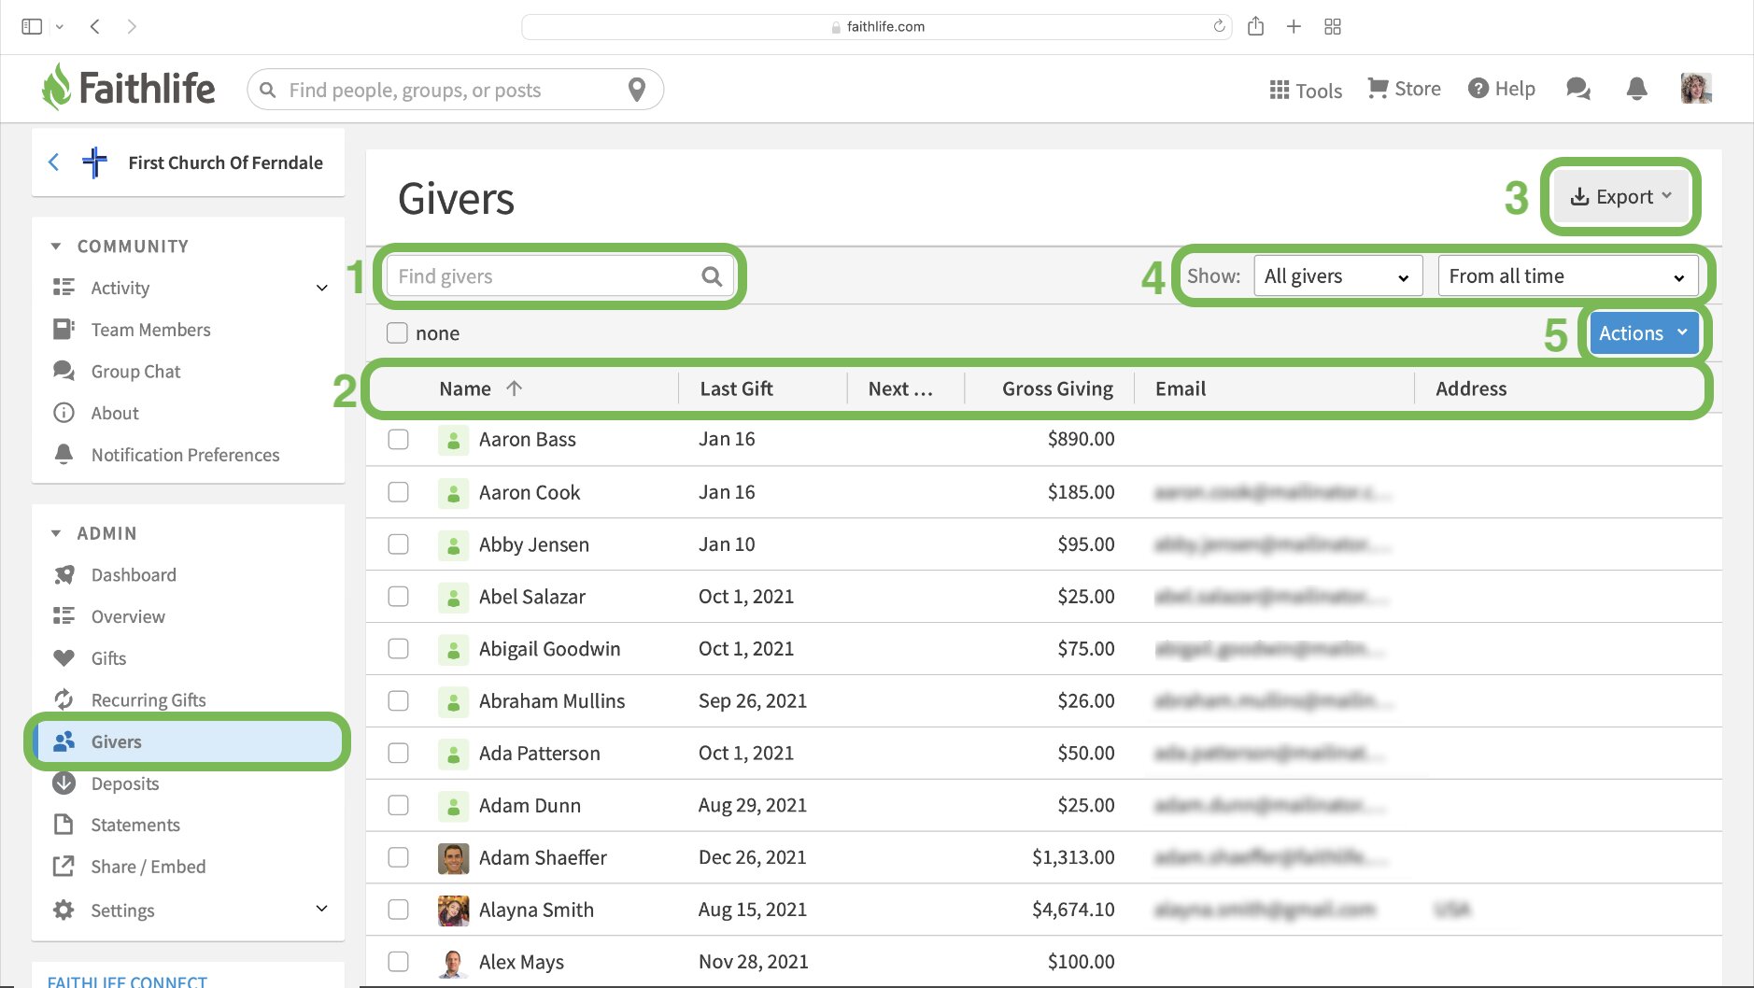Open Statements in Admin sidebar
The height and width of the screenshot is (988, 1754).
pos(135,825)
